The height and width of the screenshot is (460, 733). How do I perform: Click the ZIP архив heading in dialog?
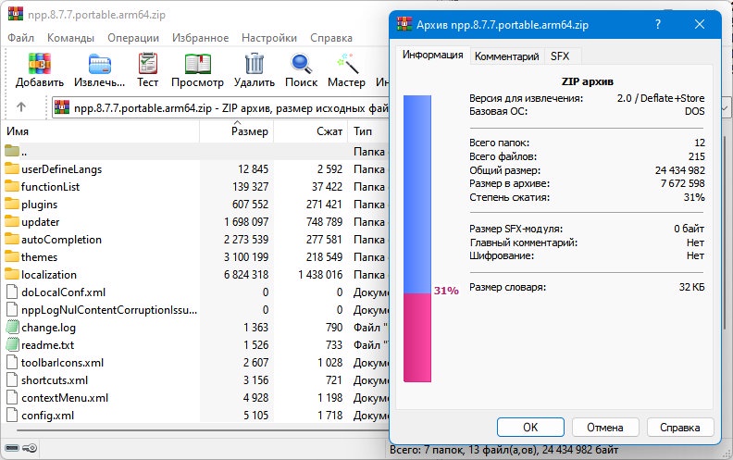tap(587, 81)
